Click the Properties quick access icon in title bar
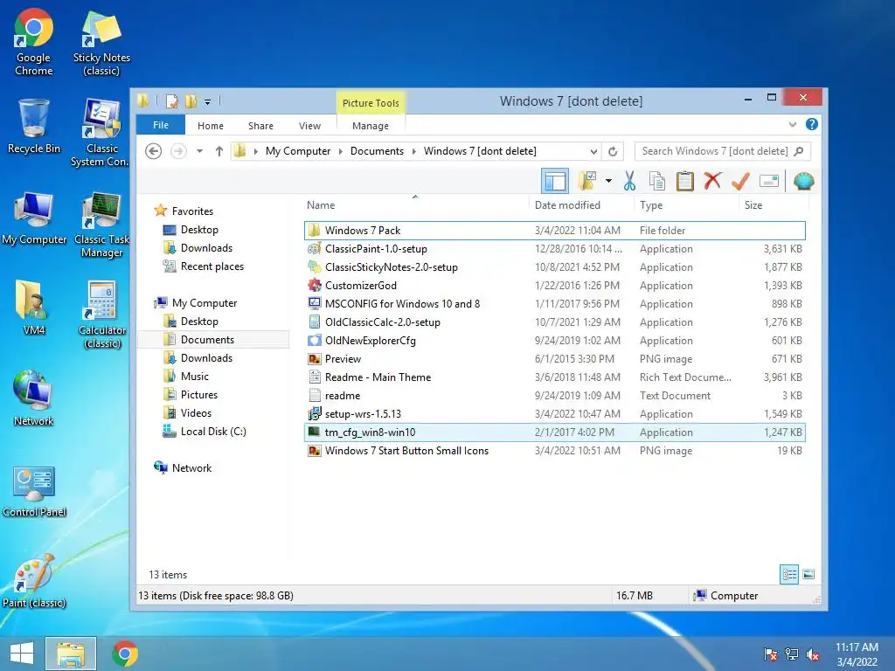The width and height of the screenshot is (895, 671). click(172, 101)
